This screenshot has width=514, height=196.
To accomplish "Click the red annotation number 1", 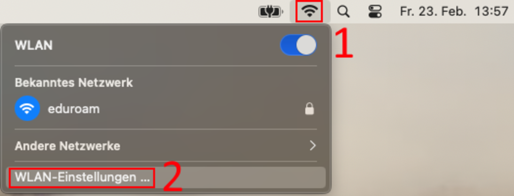I will coord(344,44).
